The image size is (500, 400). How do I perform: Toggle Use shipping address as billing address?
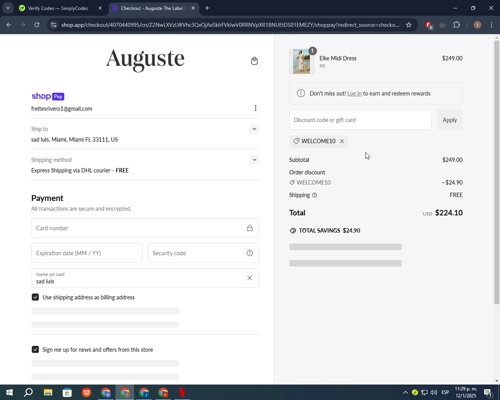(35, 297)
